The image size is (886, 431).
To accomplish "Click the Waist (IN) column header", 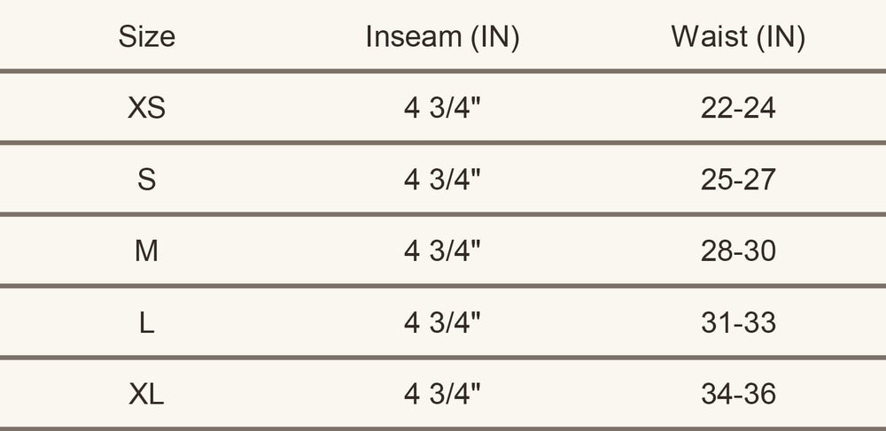I will click(x=738, y=36).
